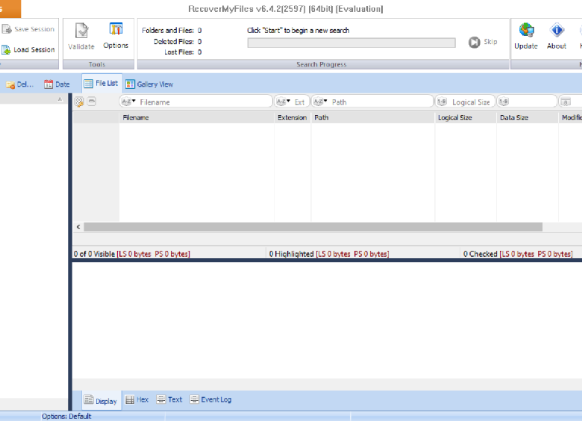This screenshot has width=582, height=421.
Task: Click the search progress bar
Action: 351,43
